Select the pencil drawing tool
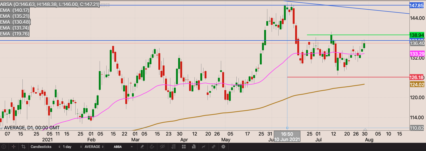Screen dimensions: 426x151 [x=142, y=147]
